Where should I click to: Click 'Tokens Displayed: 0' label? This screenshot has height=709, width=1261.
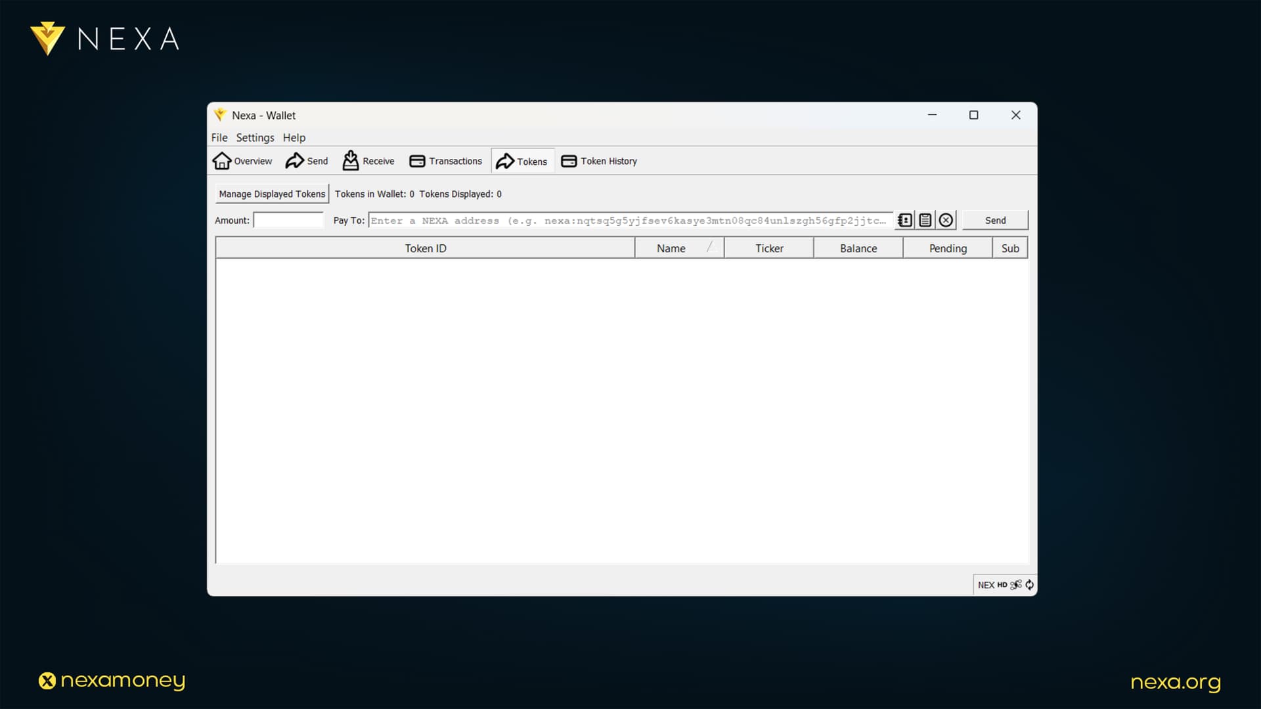tap(460, 194)
